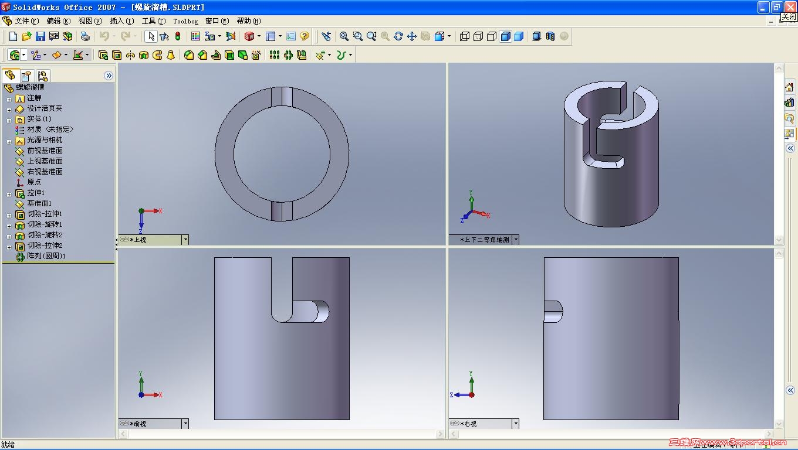Click the vertical scrollbar of the isometric viewport
This screenshot has height=450, width=798.
(x=779, y=154)
